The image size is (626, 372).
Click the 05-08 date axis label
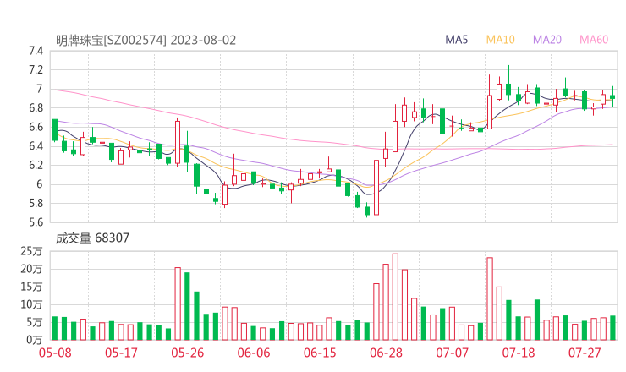point(55,353)
